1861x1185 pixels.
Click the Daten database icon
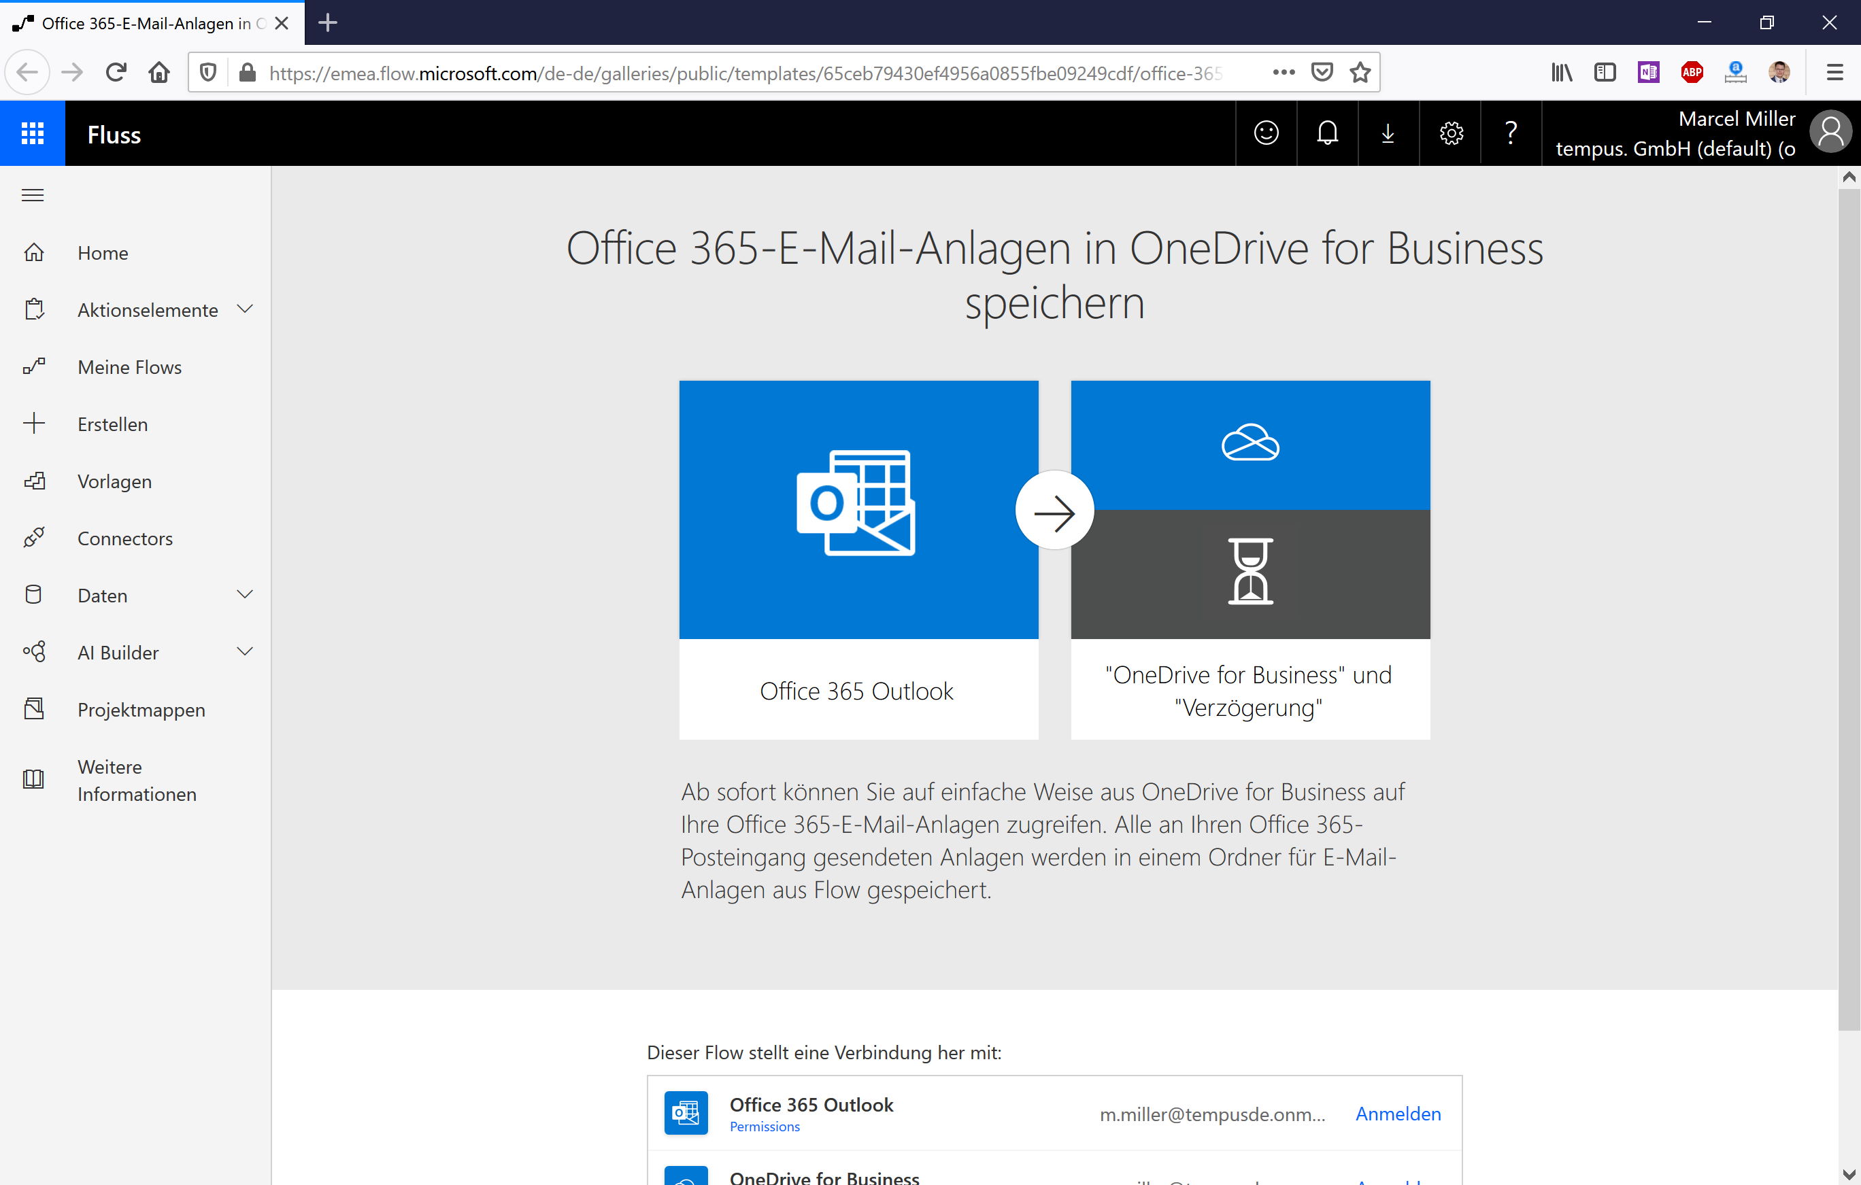click(34, 595)
